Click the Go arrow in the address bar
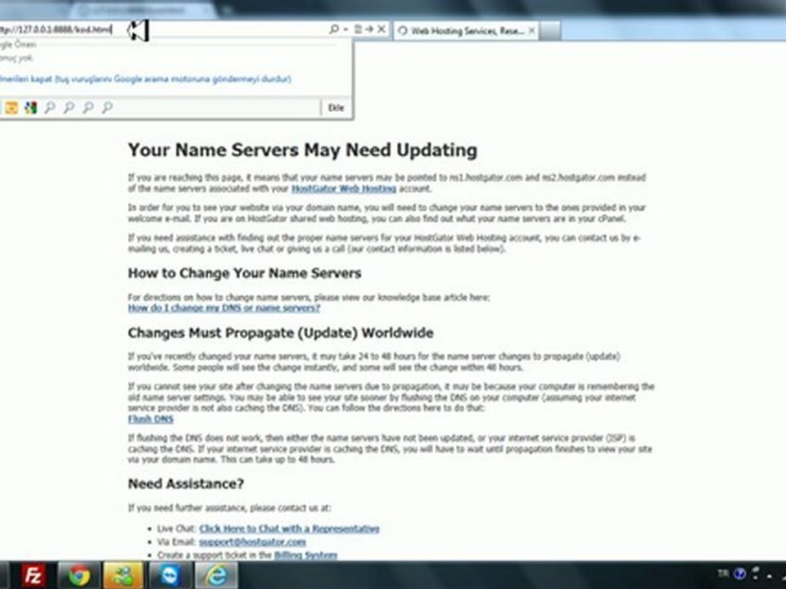This screenshot has height=589, width=786. click(x=369, y=29)
